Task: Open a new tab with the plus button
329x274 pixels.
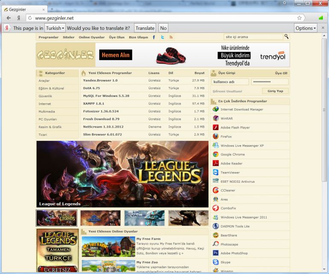Action: pos(52,9)
